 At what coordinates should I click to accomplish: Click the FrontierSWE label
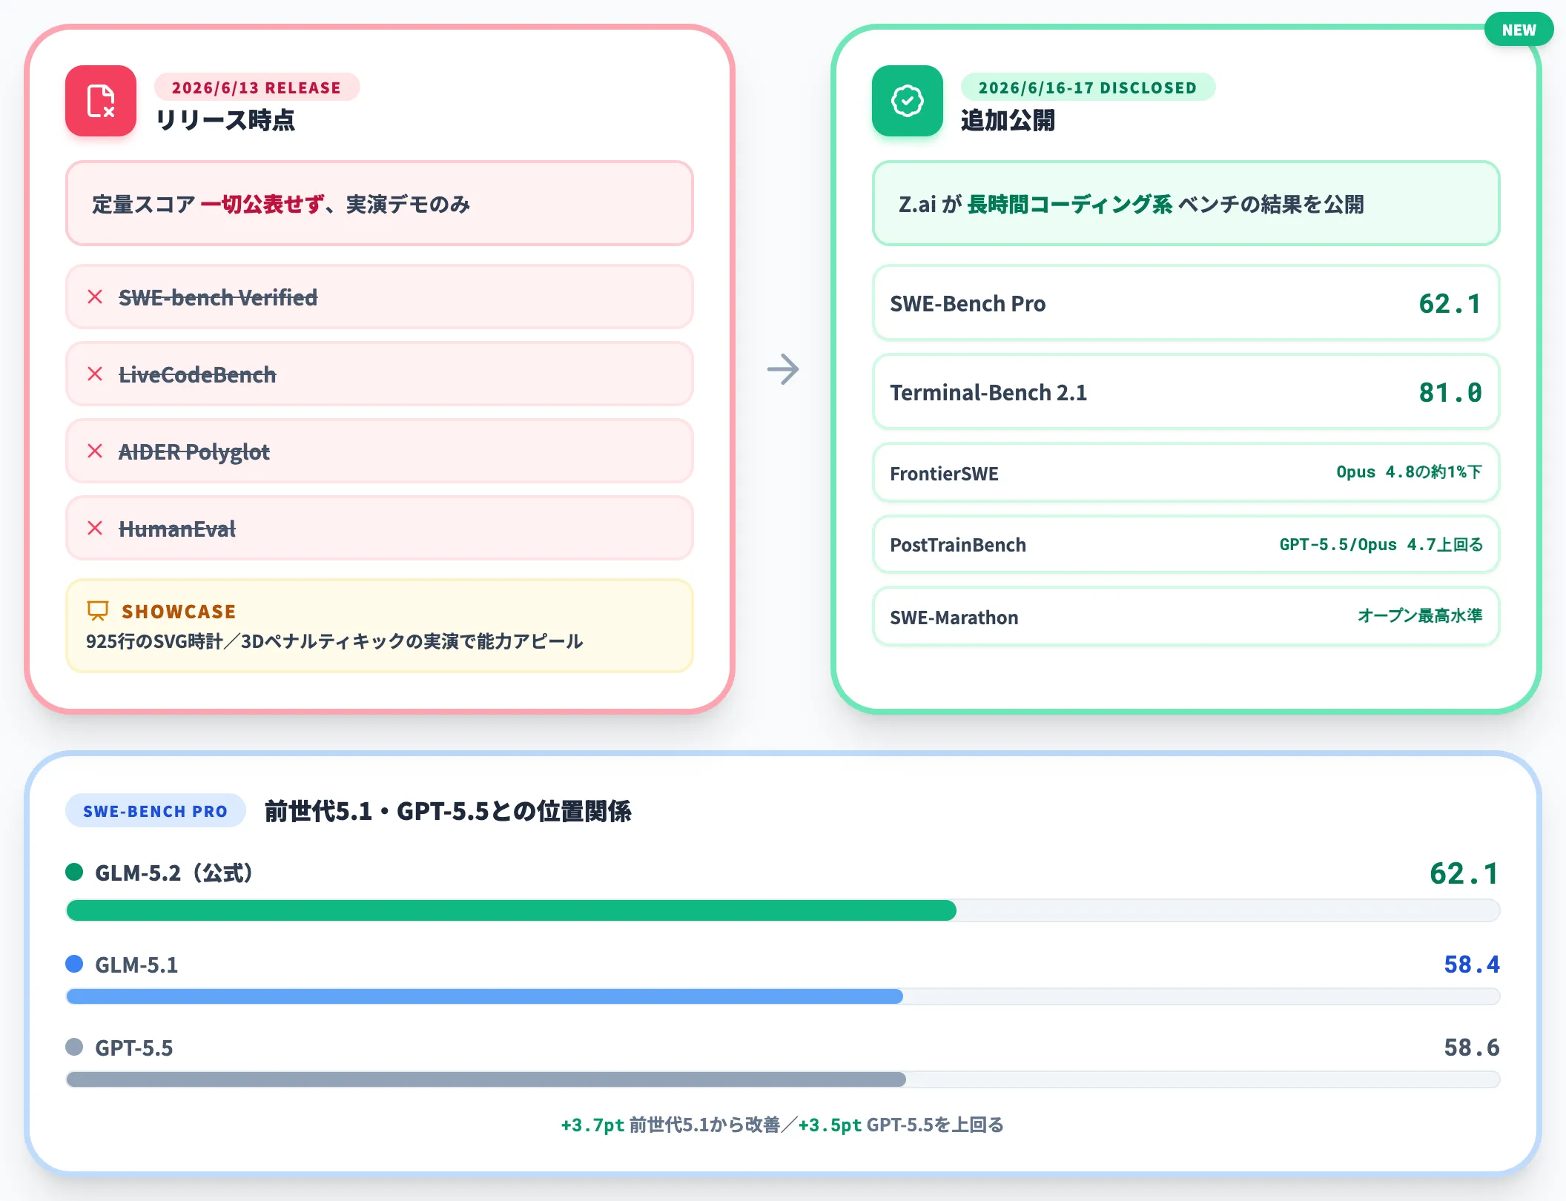tap(944, 474)
